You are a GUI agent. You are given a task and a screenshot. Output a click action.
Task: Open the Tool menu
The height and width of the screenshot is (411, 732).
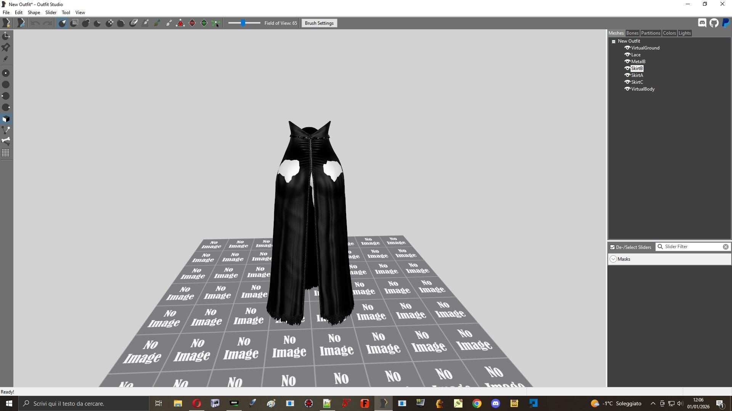pyautogui.click(x=66, y=13)
